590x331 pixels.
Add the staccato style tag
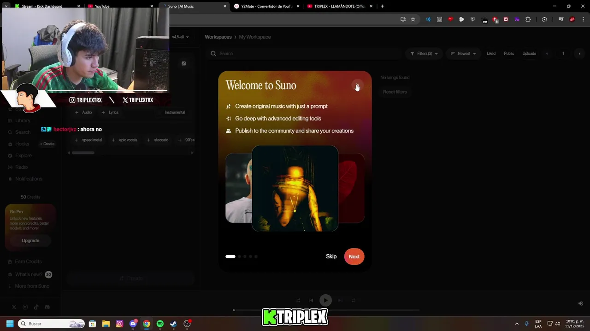point(158,140)
